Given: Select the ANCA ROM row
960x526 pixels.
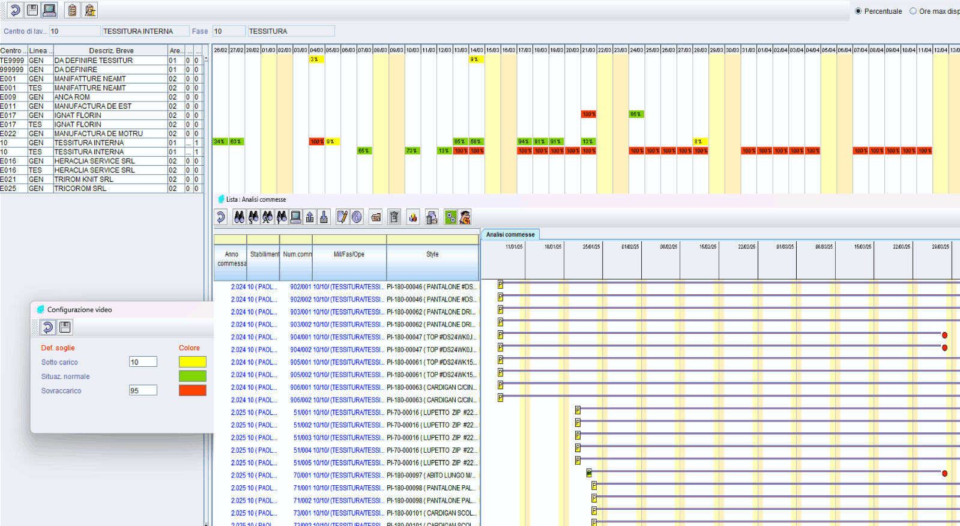Looking at the screenshot, I should tap(100, 97).
